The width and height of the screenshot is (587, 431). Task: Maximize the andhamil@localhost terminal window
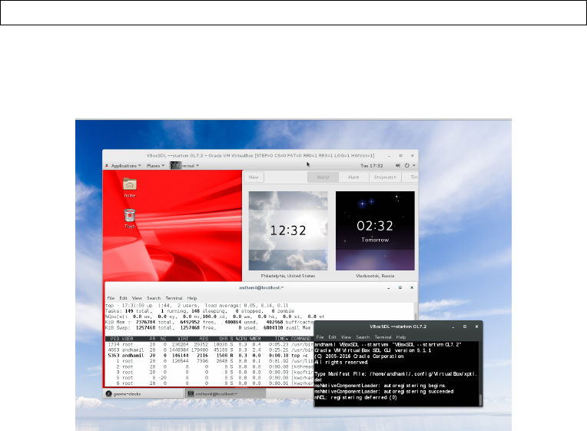[x=400, y=288]
